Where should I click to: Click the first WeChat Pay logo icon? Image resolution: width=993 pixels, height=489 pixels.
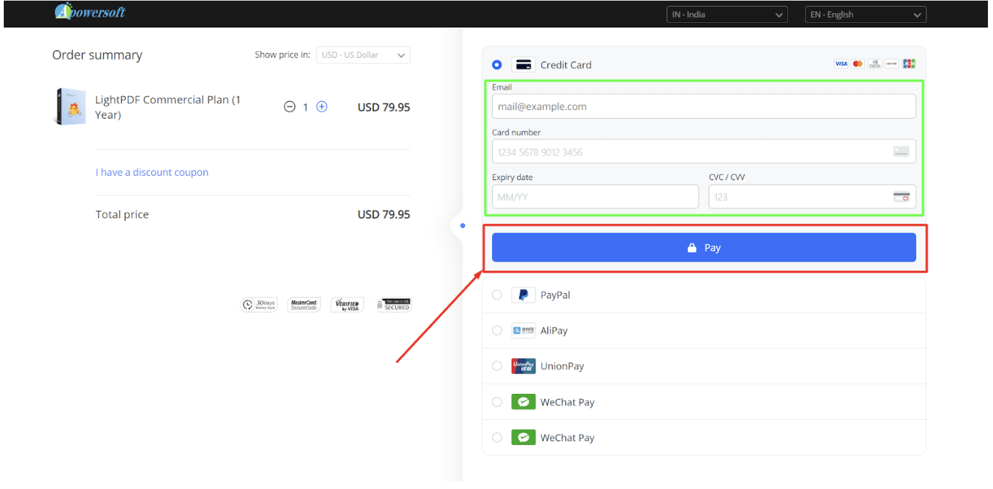[x=524, y=402]
